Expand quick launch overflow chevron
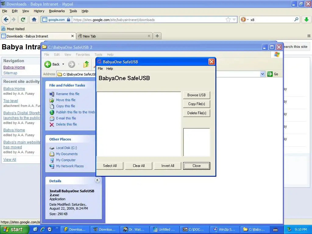The height and width of the screenshot is (234, 312). point(57,228)
